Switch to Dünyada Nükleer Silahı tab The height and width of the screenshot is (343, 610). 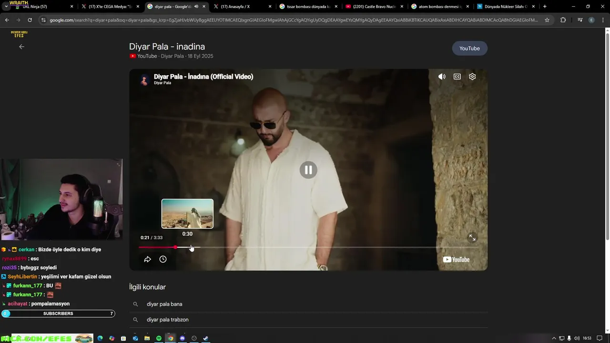[505, 7]
